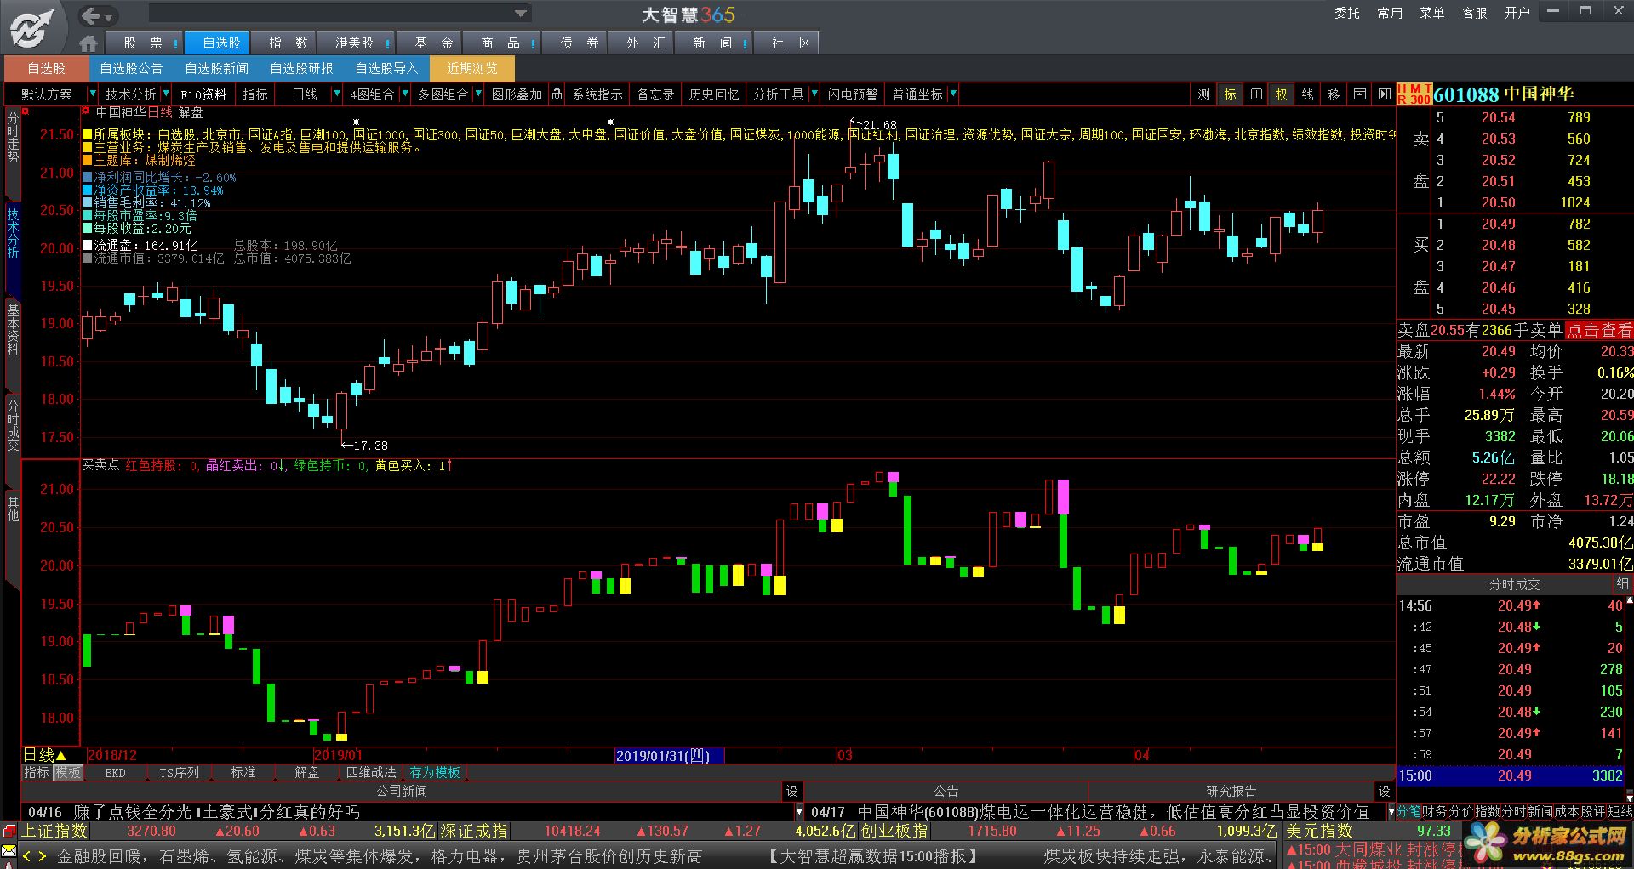Open the 港美股 tab
Viewport: 1634px width, 869px height.
click(354, 43)
